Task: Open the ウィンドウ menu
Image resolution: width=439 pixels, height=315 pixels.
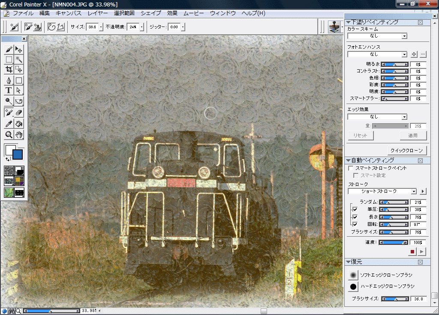Action: 223,13
